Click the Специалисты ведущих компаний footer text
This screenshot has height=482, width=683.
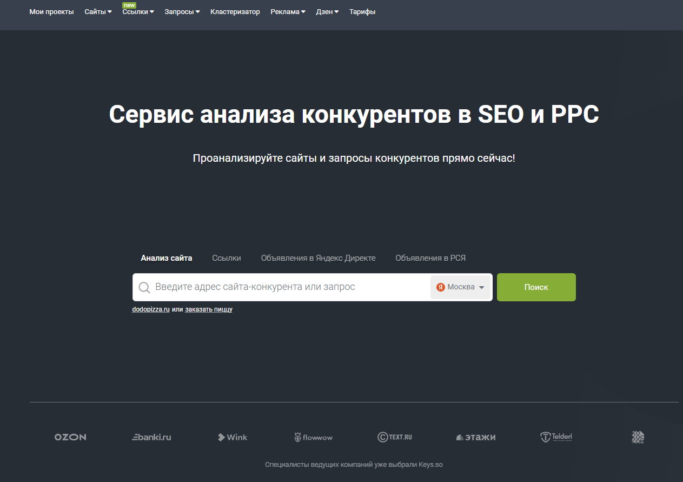pyautogui.click(x=354, y=465)
